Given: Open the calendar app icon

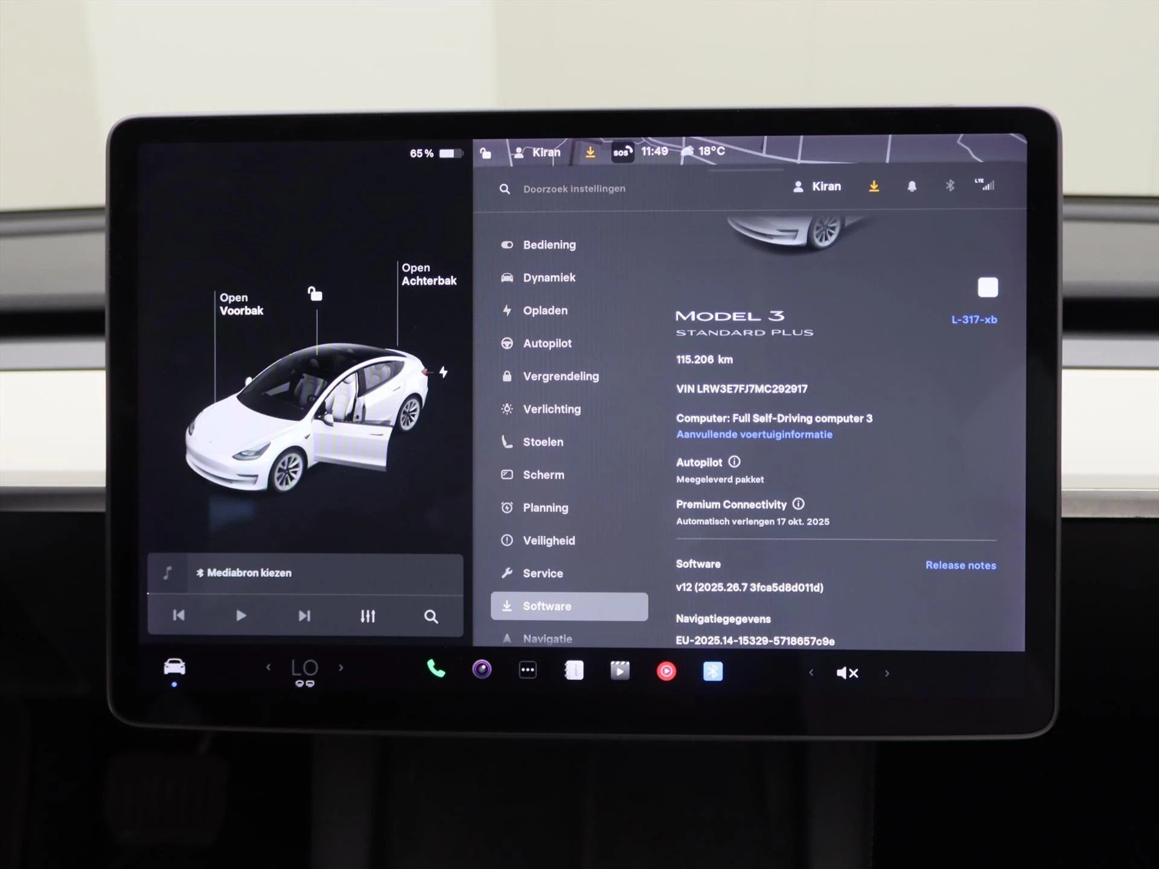Looking at the screenshot, I should [x=574, y=670].
